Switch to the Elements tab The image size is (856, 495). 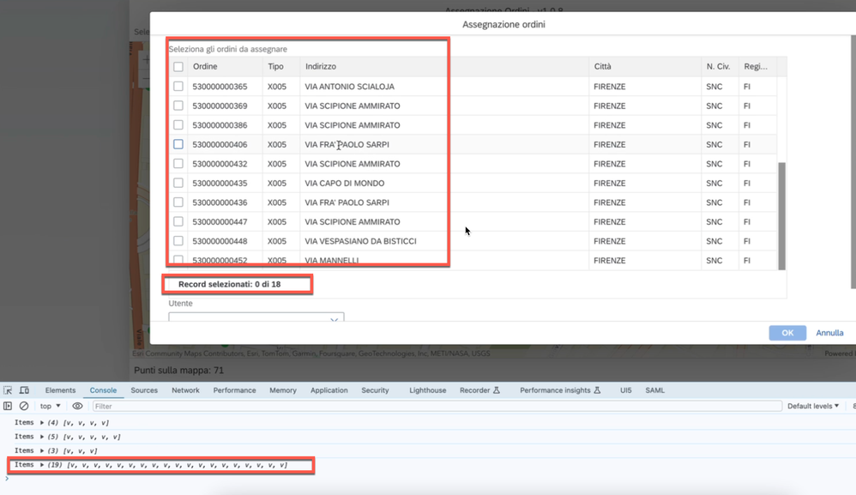click(x=60, y=390)
